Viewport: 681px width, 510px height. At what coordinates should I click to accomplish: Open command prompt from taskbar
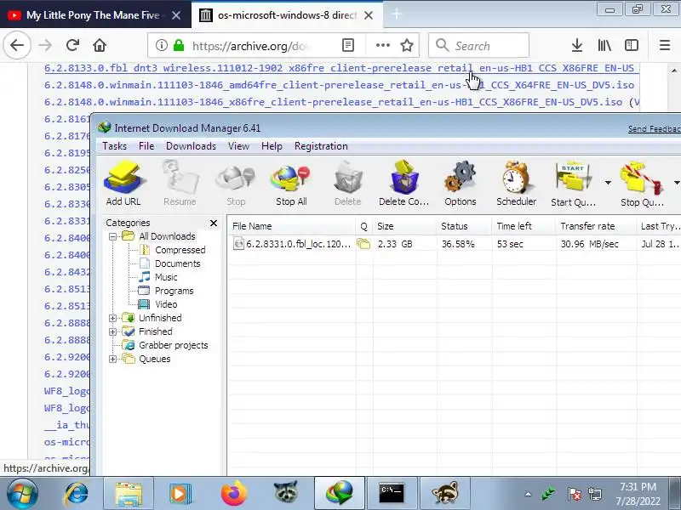point(392,494)
